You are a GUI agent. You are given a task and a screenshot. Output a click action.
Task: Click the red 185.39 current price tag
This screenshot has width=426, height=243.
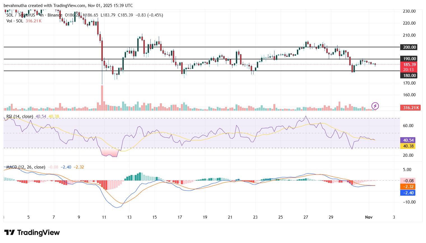[409, 65]
